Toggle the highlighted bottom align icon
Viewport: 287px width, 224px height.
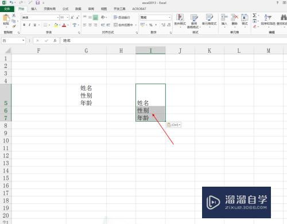click(95, 17)
